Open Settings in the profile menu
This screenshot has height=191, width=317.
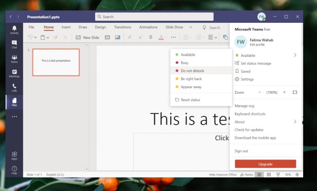click(x=244, y=79)
